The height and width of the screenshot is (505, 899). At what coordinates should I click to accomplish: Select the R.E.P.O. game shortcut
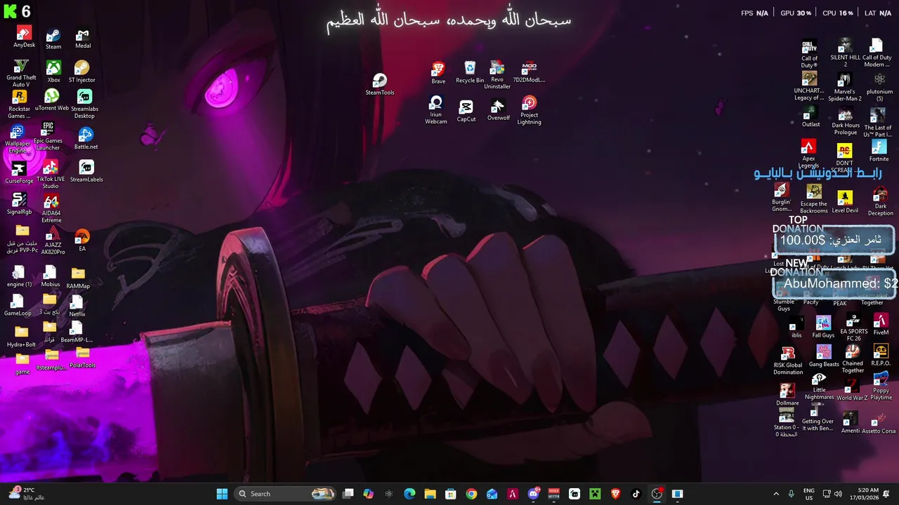881,356
